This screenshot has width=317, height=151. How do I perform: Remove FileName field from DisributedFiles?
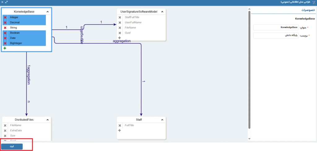coord(5,125)
